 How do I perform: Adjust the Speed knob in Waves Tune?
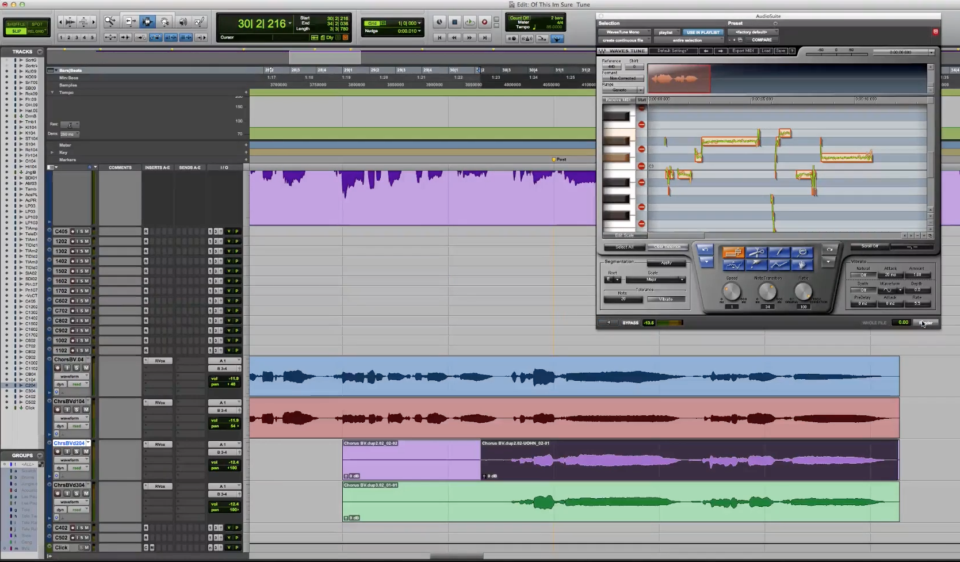click(x=731, y=292)
